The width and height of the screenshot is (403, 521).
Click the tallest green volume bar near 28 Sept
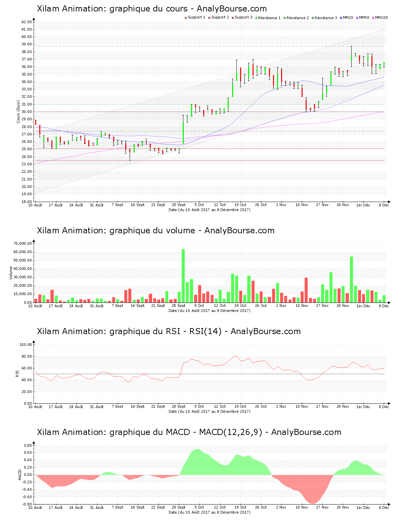point(183,276)
